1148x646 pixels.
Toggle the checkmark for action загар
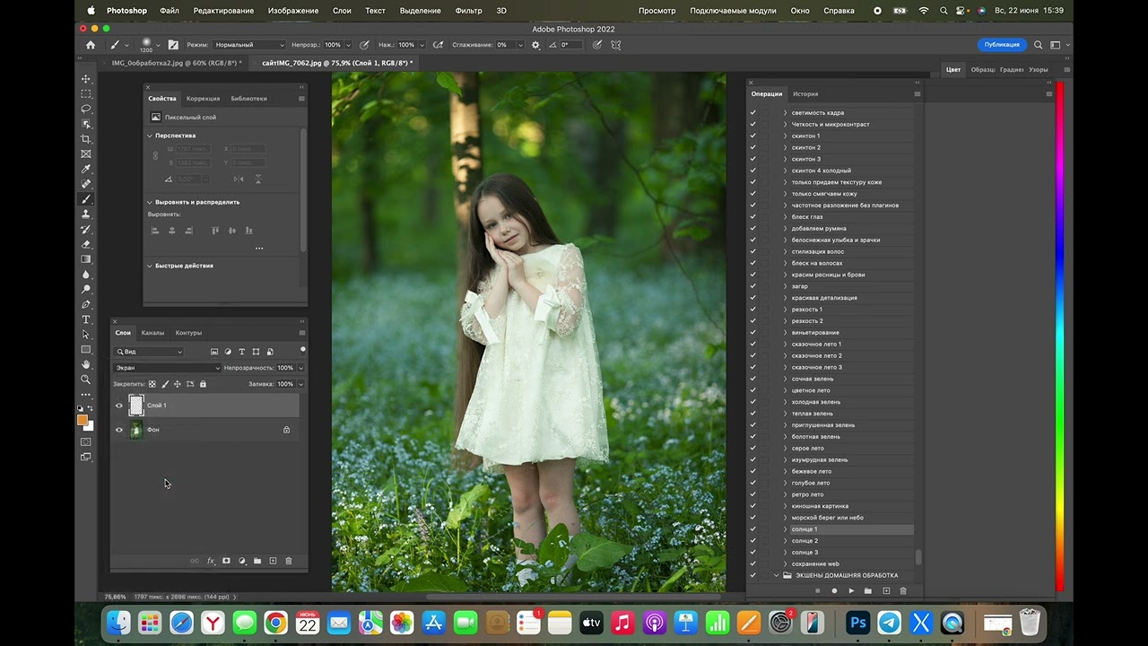click(x=752, y=286)
